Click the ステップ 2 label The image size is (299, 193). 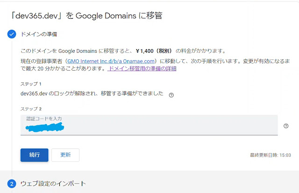[31, 109]
